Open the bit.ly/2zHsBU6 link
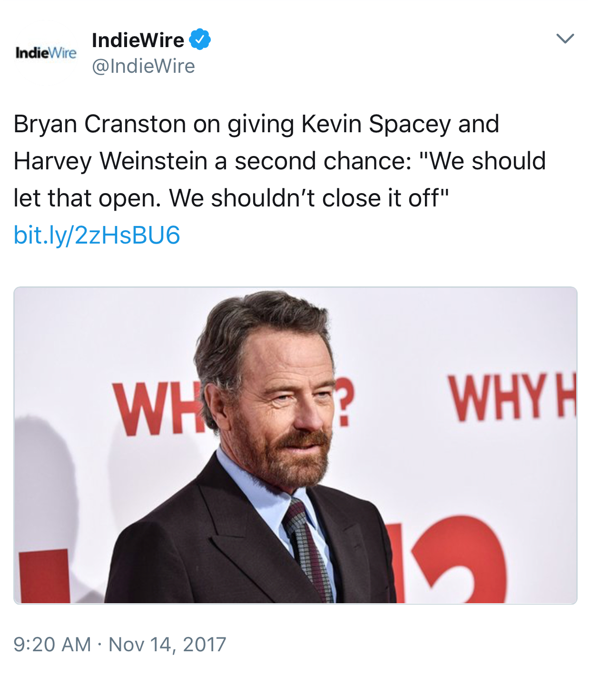 97,235
